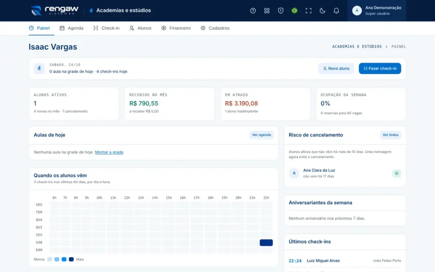The image size is (435, 272).
Task: Click the Luiz Miguel Alves check-in row
Action: [345, 261]
